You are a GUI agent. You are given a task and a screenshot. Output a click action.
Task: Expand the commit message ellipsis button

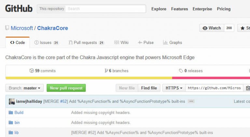191,101
